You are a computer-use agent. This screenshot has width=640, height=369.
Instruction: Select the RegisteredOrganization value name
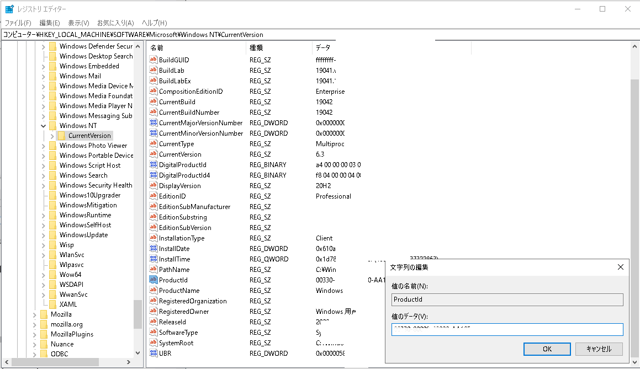point(193,301)
